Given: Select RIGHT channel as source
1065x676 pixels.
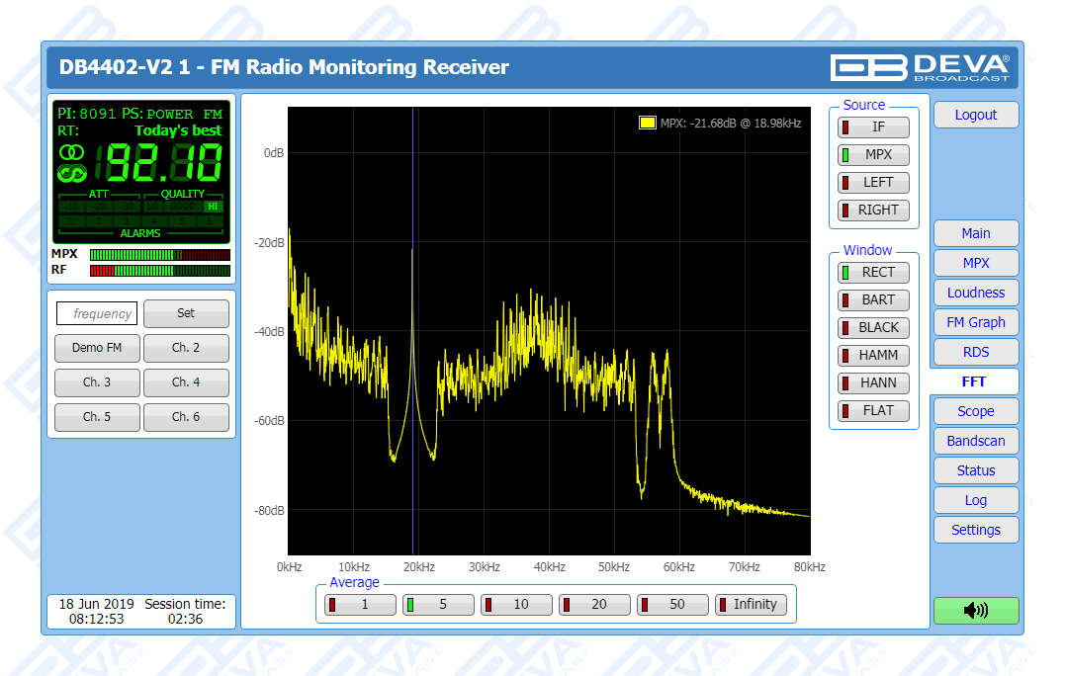Looking at the screenshot, I should point(873,211).
